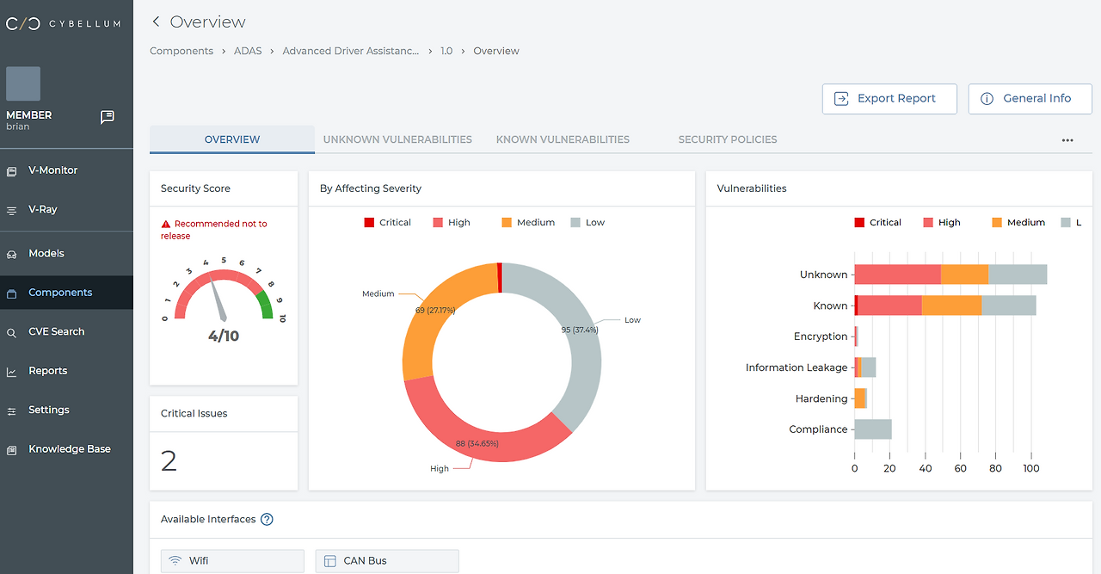This screenshot has width=1101, height=574.
Task: Switch to the Unknown Vulnerabilities tab
Action: pyautogui.click(x=397, y=139)
